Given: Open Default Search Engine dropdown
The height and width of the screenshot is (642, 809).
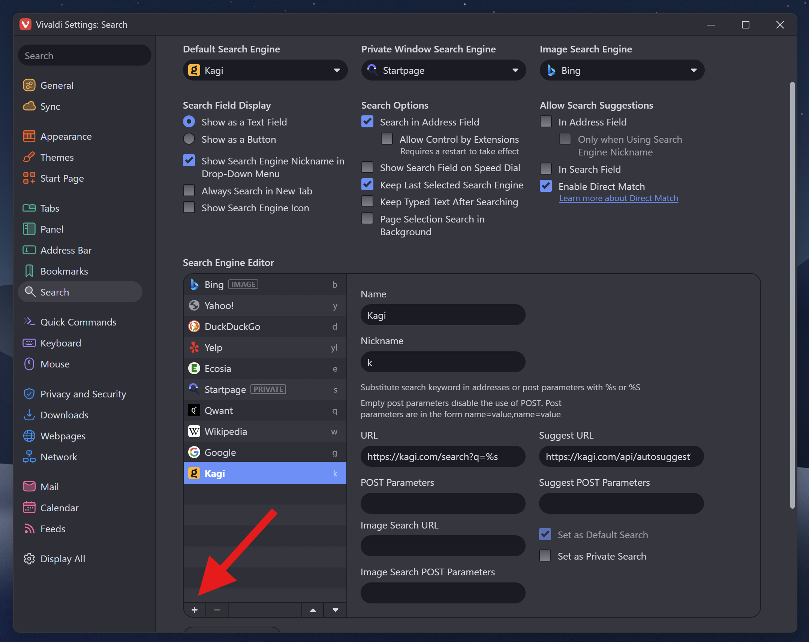Looking at the screenshot, I should point(265,70).
